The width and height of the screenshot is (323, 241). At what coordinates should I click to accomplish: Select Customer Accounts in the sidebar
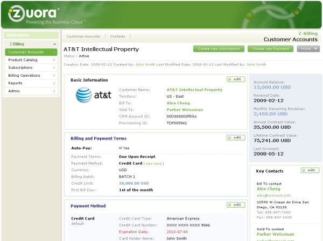coord(31,52)
